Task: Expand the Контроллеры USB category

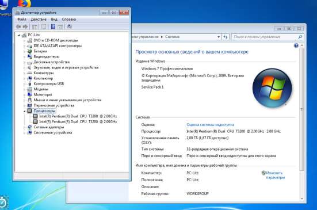Action: pyautogui.click(x=25, y=84)
